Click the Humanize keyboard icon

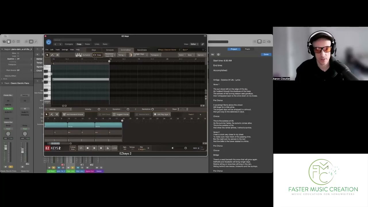click(x=78, y=55)
